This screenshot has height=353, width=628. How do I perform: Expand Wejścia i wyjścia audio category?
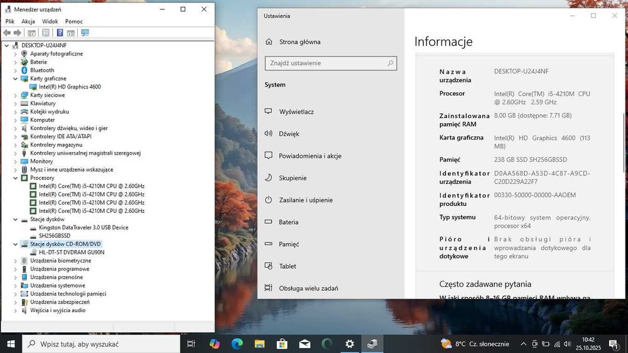point(15,310)
